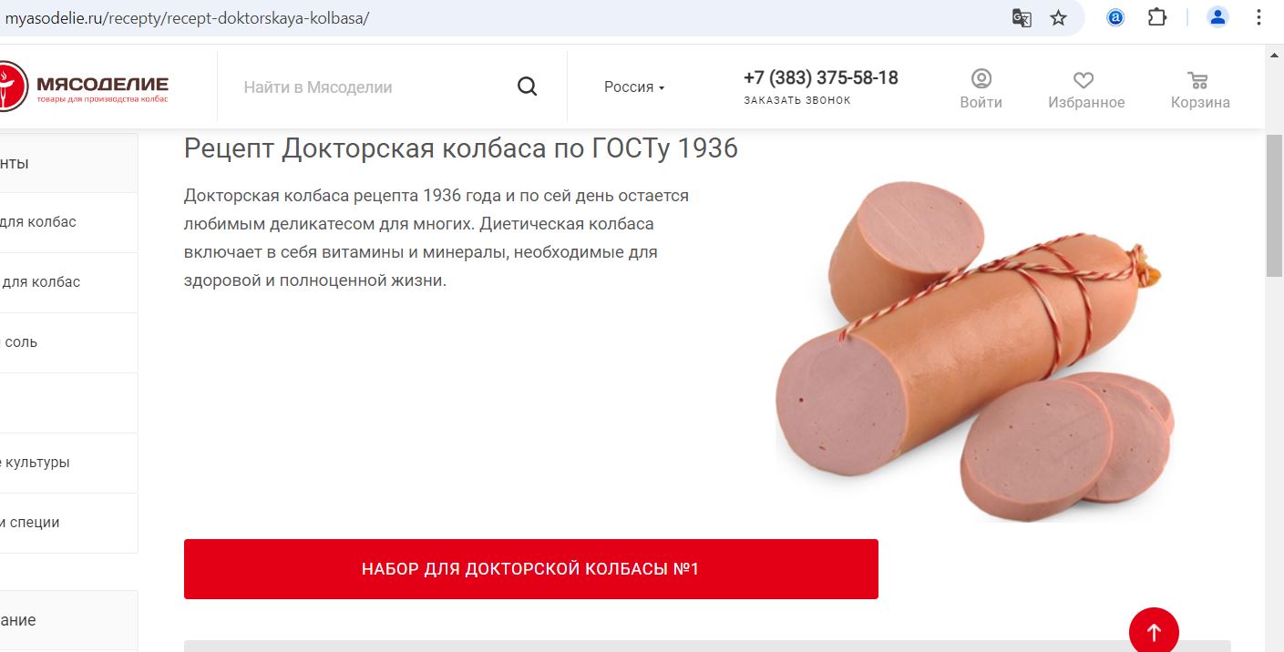Viewport: 1284px width, 652px height.
Task: Click the search magnifier icon
Action: [x=527, y=87]
